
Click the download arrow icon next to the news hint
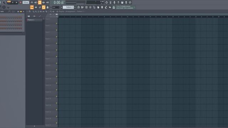click(x=114, y=7)
